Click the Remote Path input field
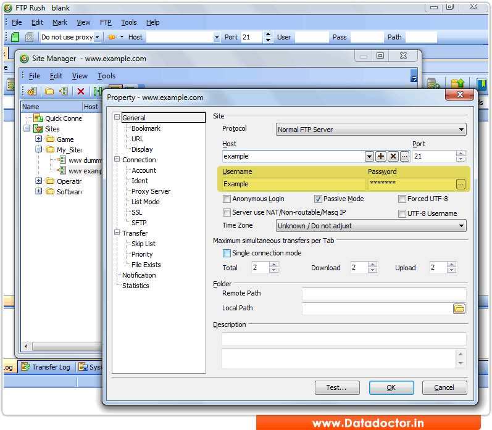The width and height of the screenshot is (492, 430). [384, 294]
